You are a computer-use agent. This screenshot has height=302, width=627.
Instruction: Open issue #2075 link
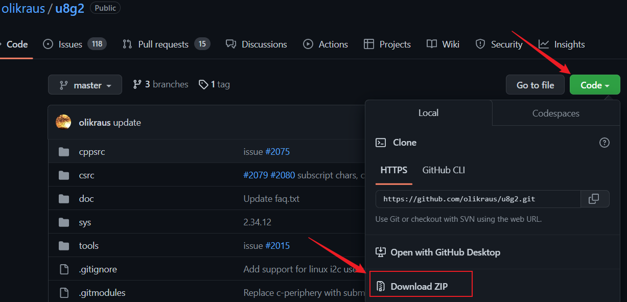[x=277, y=152]
